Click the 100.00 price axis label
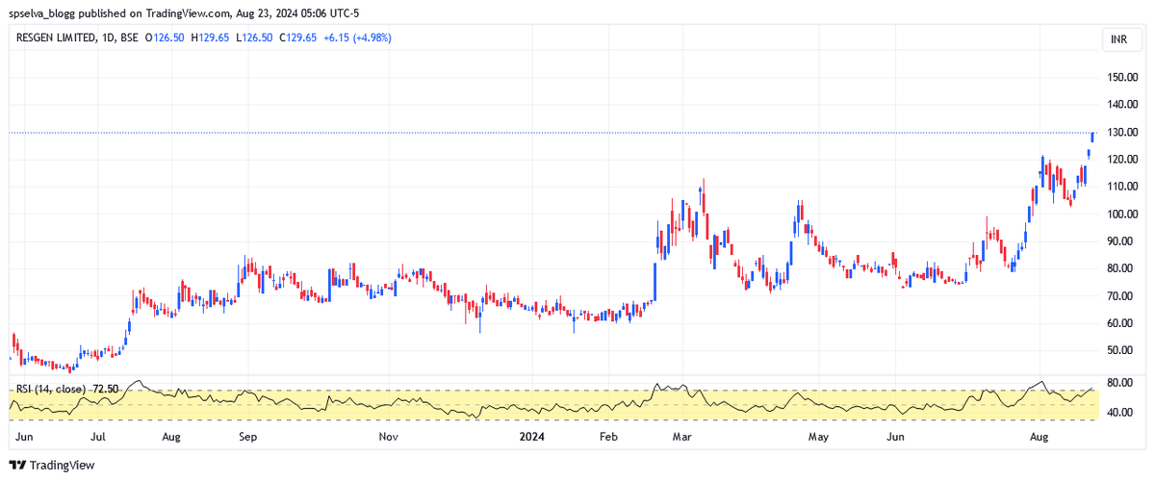The image size is (1155, 481). [1121, 214]
